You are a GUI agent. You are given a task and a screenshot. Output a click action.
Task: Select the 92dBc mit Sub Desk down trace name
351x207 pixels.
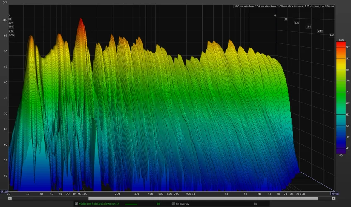[99, 204]
